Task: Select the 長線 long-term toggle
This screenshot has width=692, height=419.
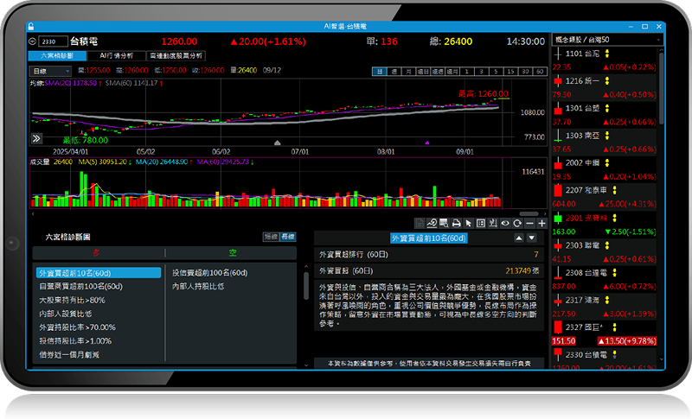Action: click(288, 237)
